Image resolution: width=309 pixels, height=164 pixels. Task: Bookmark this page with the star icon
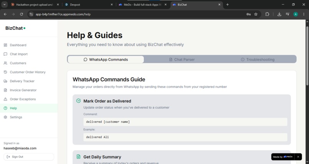(256, 14)
